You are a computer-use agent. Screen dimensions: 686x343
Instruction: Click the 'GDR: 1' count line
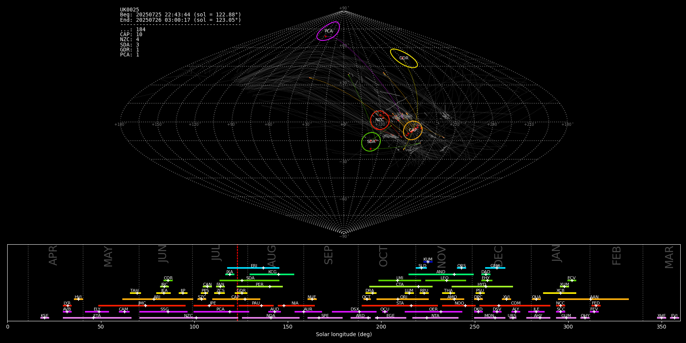130,50
